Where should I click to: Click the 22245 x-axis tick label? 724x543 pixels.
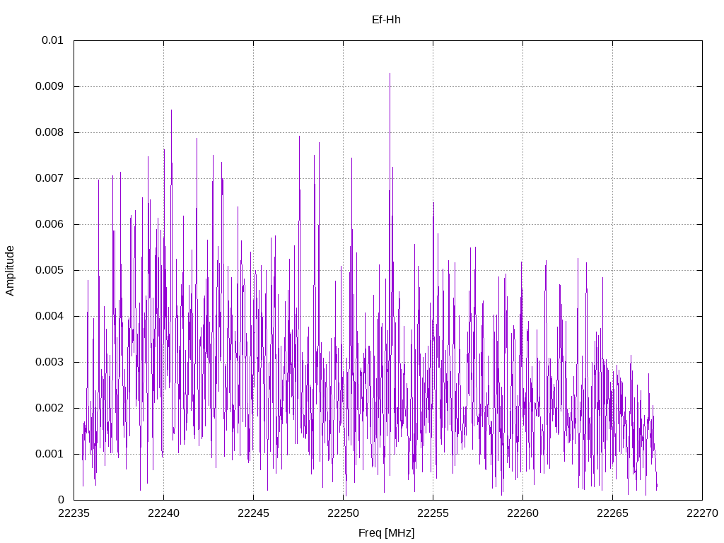coord(254,513)
